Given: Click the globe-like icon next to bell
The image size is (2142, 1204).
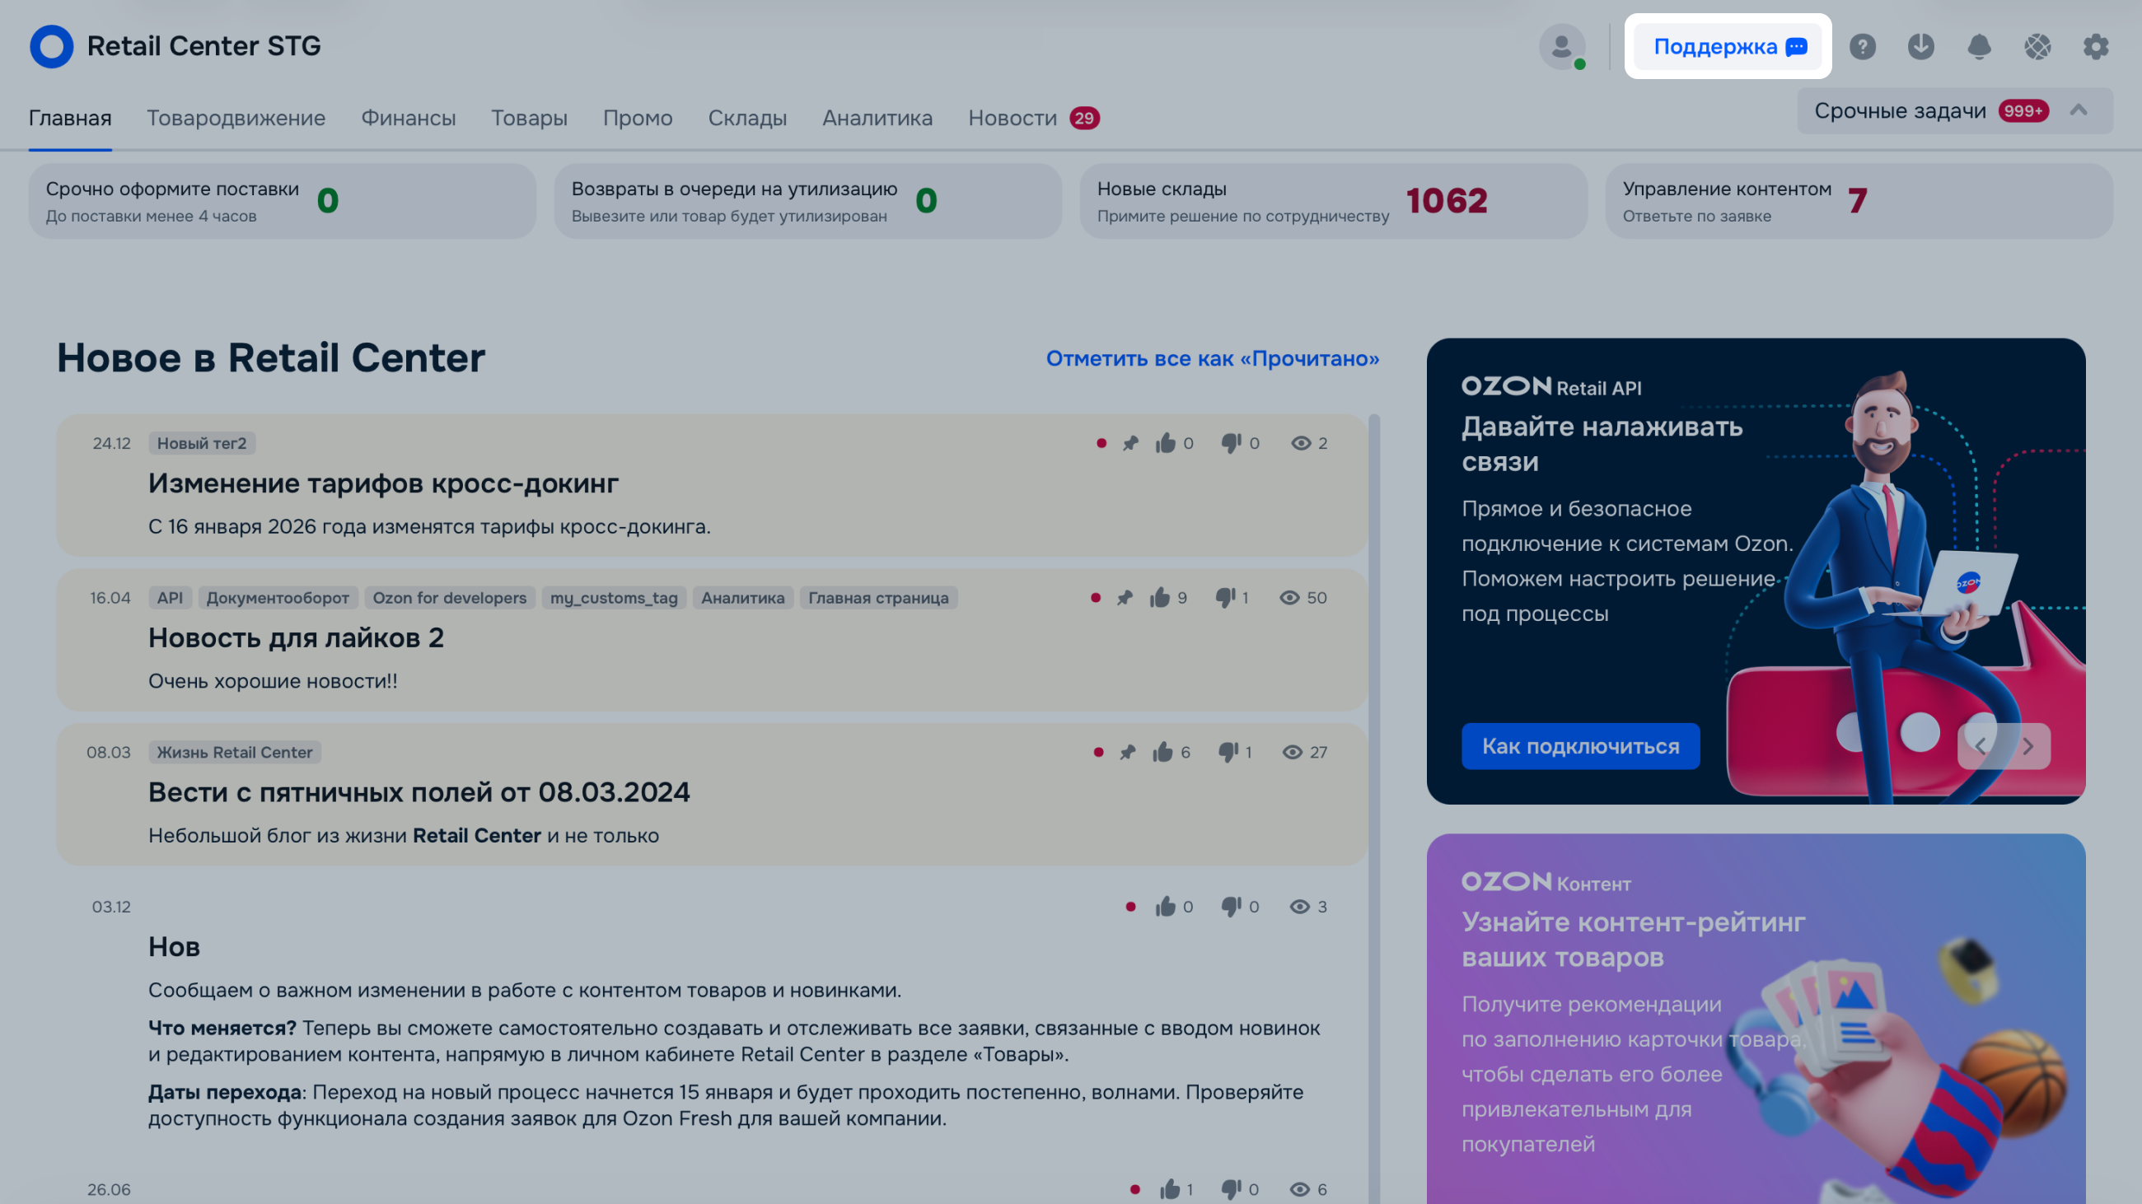Looking at the screenshot, I should point(2037,47).
